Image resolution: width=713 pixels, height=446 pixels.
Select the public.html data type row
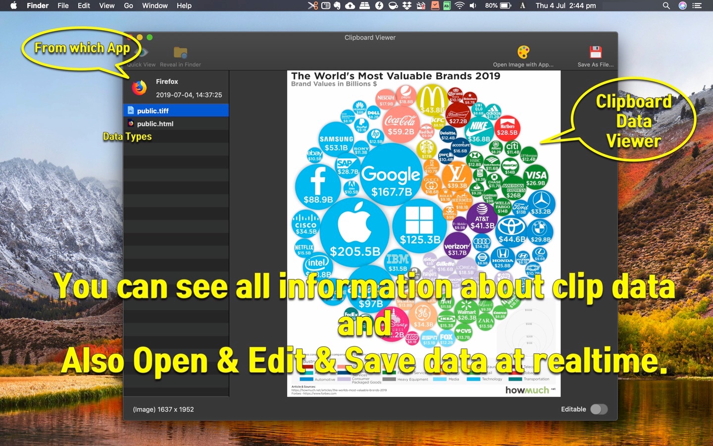pyautogui.click(x=176, y=123)
